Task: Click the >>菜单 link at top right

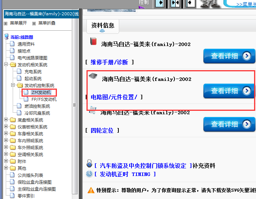Action: (246, 4)
